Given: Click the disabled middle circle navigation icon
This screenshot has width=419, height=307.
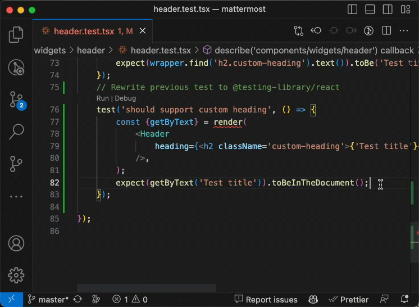Looking at the screenshot, I should [334, 30].
